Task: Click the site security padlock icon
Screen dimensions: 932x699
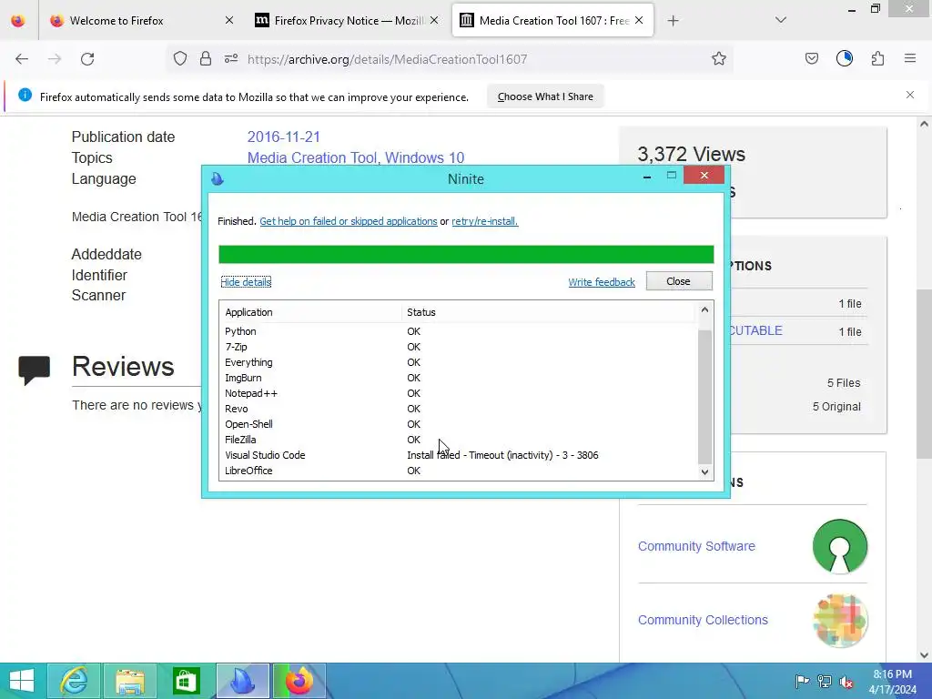Action: click(x=206, y=59)
